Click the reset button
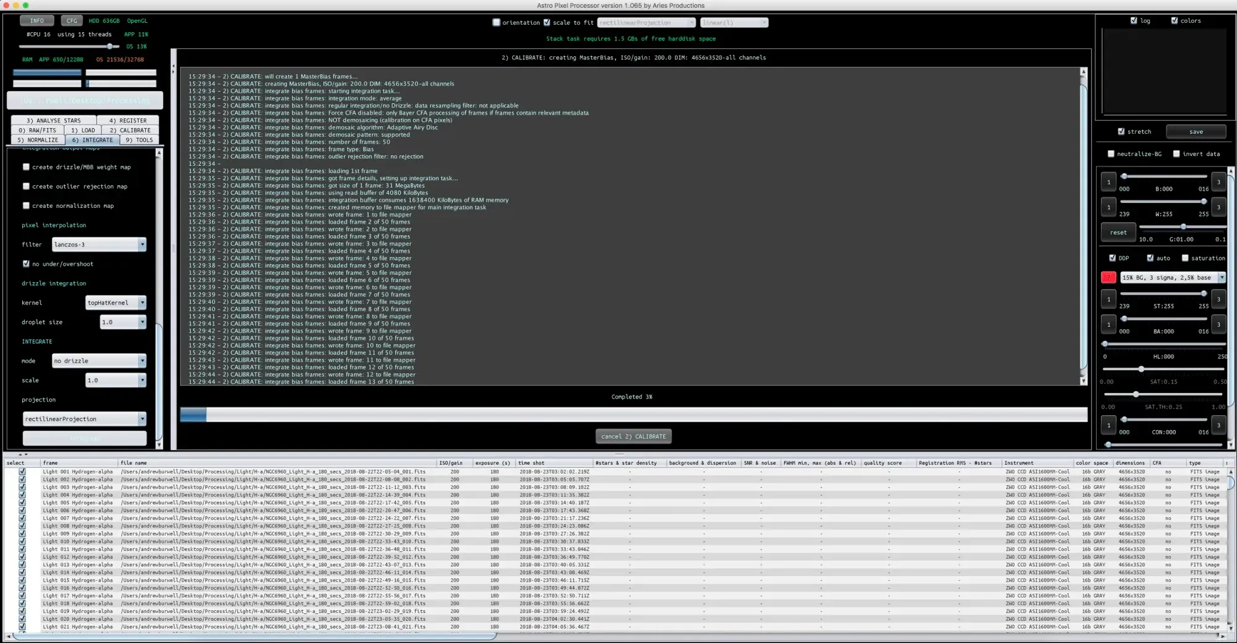Viewport: 1237px width, 643px height. tap(1118, 233)
